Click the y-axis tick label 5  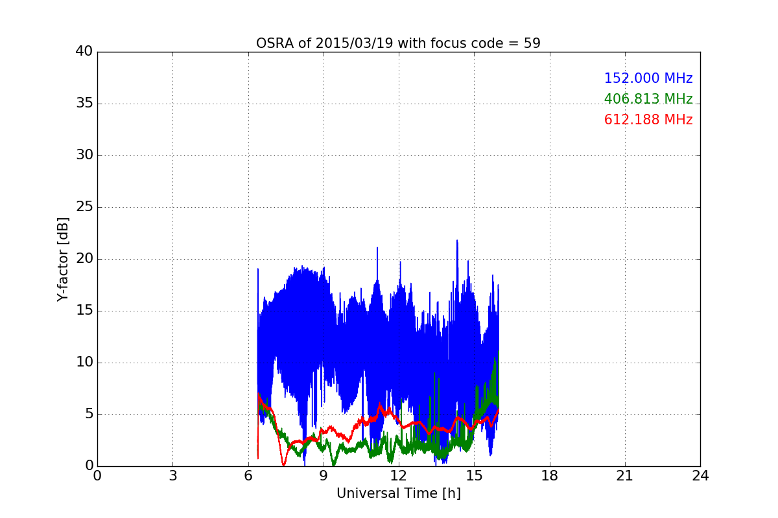coord(88,414)
